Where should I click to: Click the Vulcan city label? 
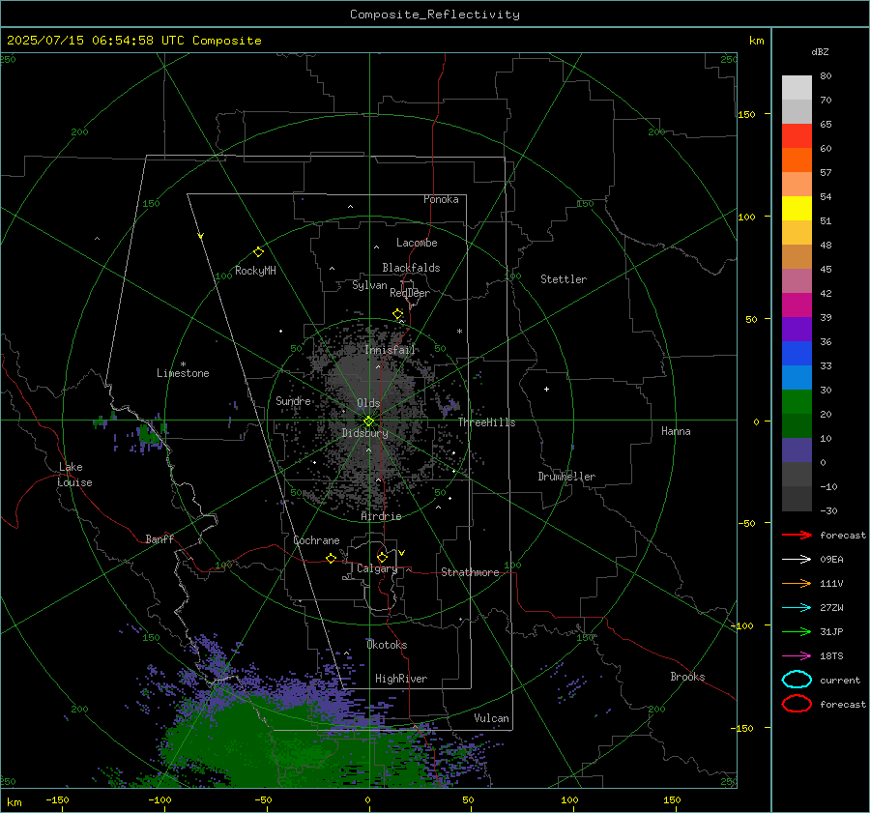pos(491,718)
